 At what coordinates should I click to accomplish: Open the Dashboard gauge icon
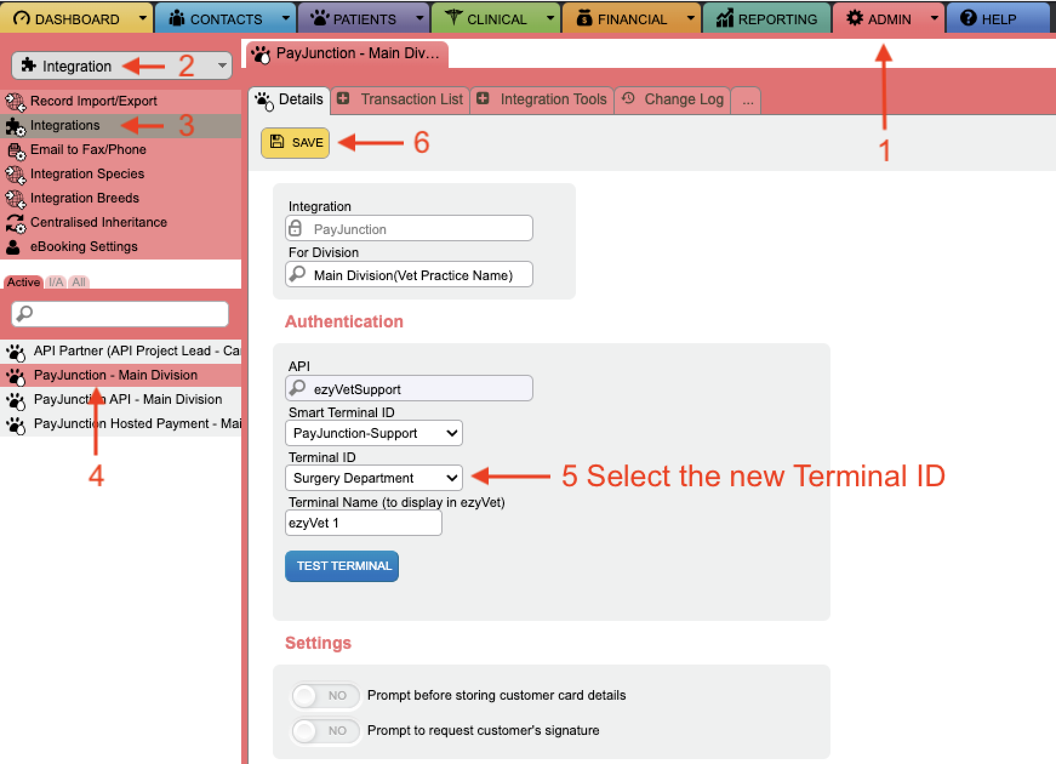(x=21, y=19)
